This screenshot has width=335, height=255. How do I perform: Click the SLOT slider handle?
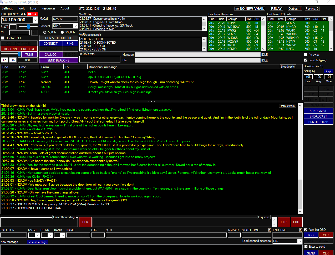click(x=28, y=27)
